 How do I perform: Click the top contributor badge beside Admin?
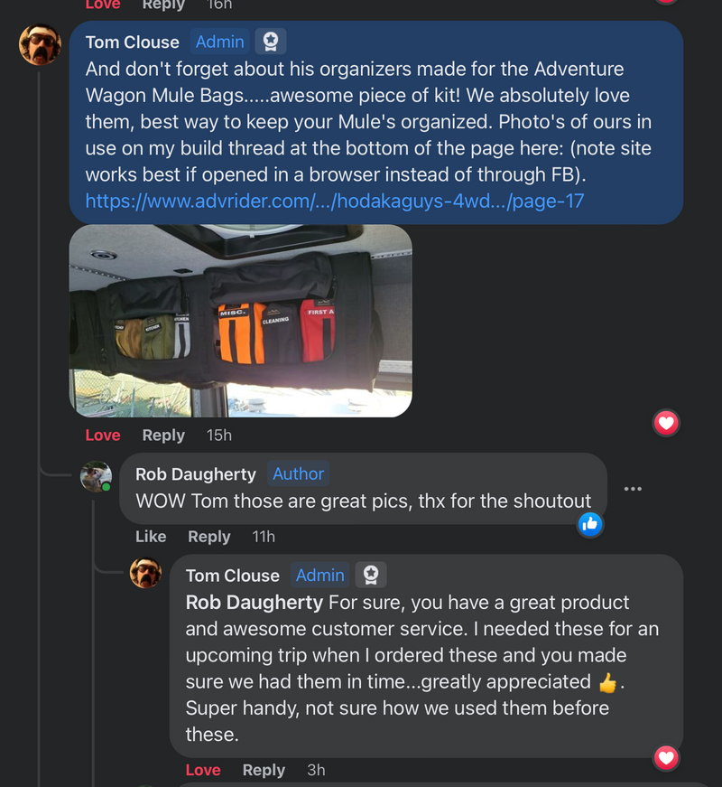271,42
